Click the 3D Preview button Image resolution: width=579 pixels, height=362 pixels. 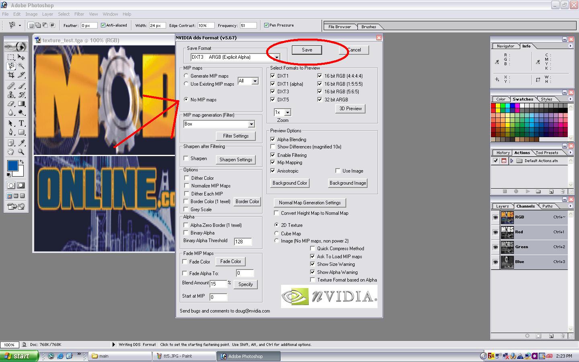[350, 109]
